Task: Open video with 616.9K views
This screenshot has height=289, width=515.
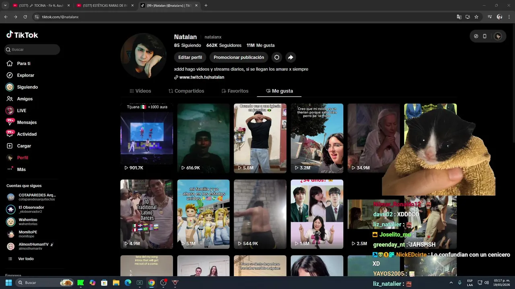Action: tap(203, 138)
